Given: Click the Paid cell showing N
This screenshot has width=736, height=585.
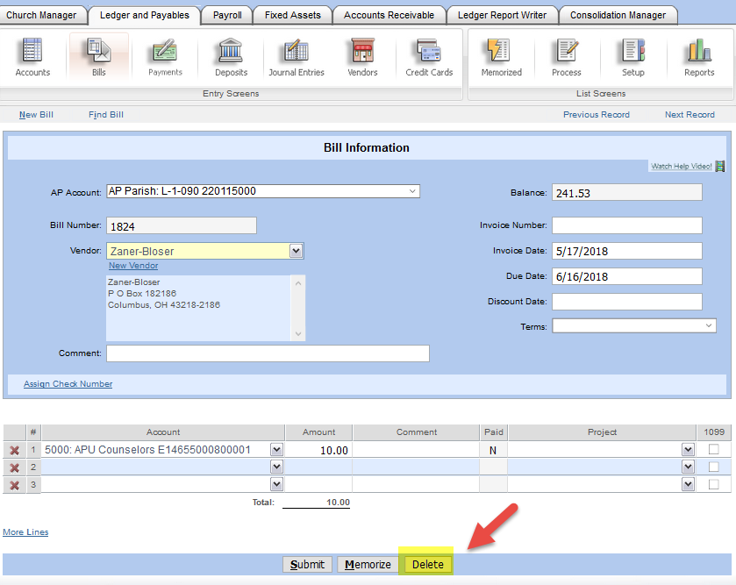Looking at the screenshot, I should point(493,450).
